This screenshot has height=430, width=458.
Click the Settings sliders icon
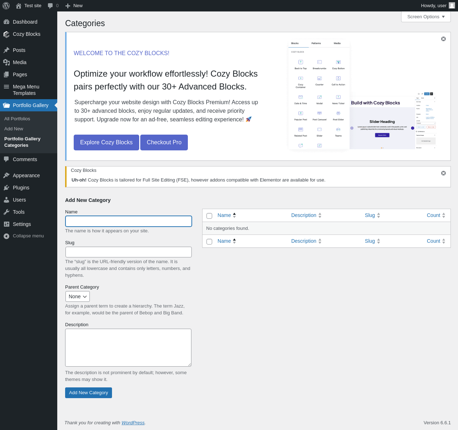pos(6,224)
